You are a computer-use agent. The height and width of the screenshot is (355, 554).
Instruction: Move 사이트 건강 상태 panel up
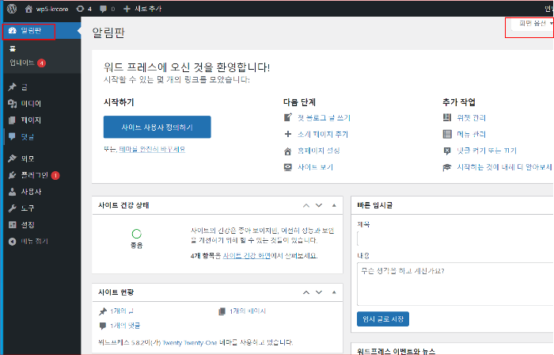click(306, 205)
